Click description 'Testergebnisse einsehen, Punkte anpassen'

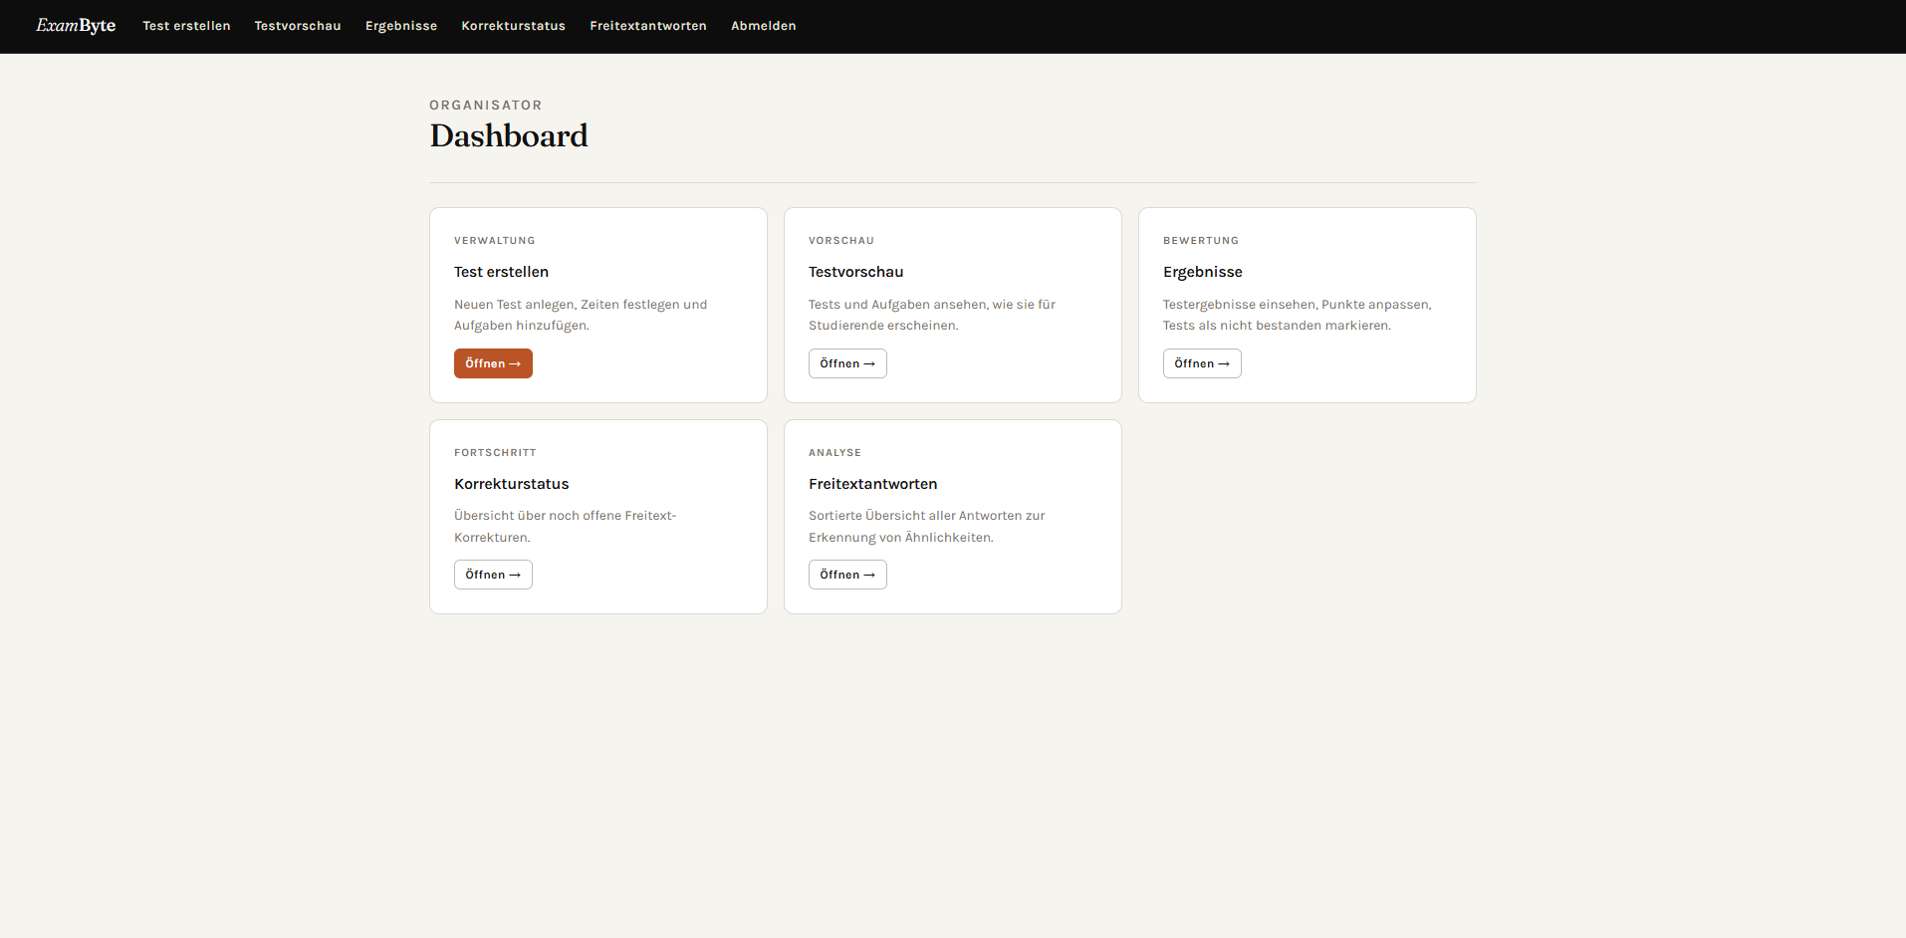click(1298, 315)
